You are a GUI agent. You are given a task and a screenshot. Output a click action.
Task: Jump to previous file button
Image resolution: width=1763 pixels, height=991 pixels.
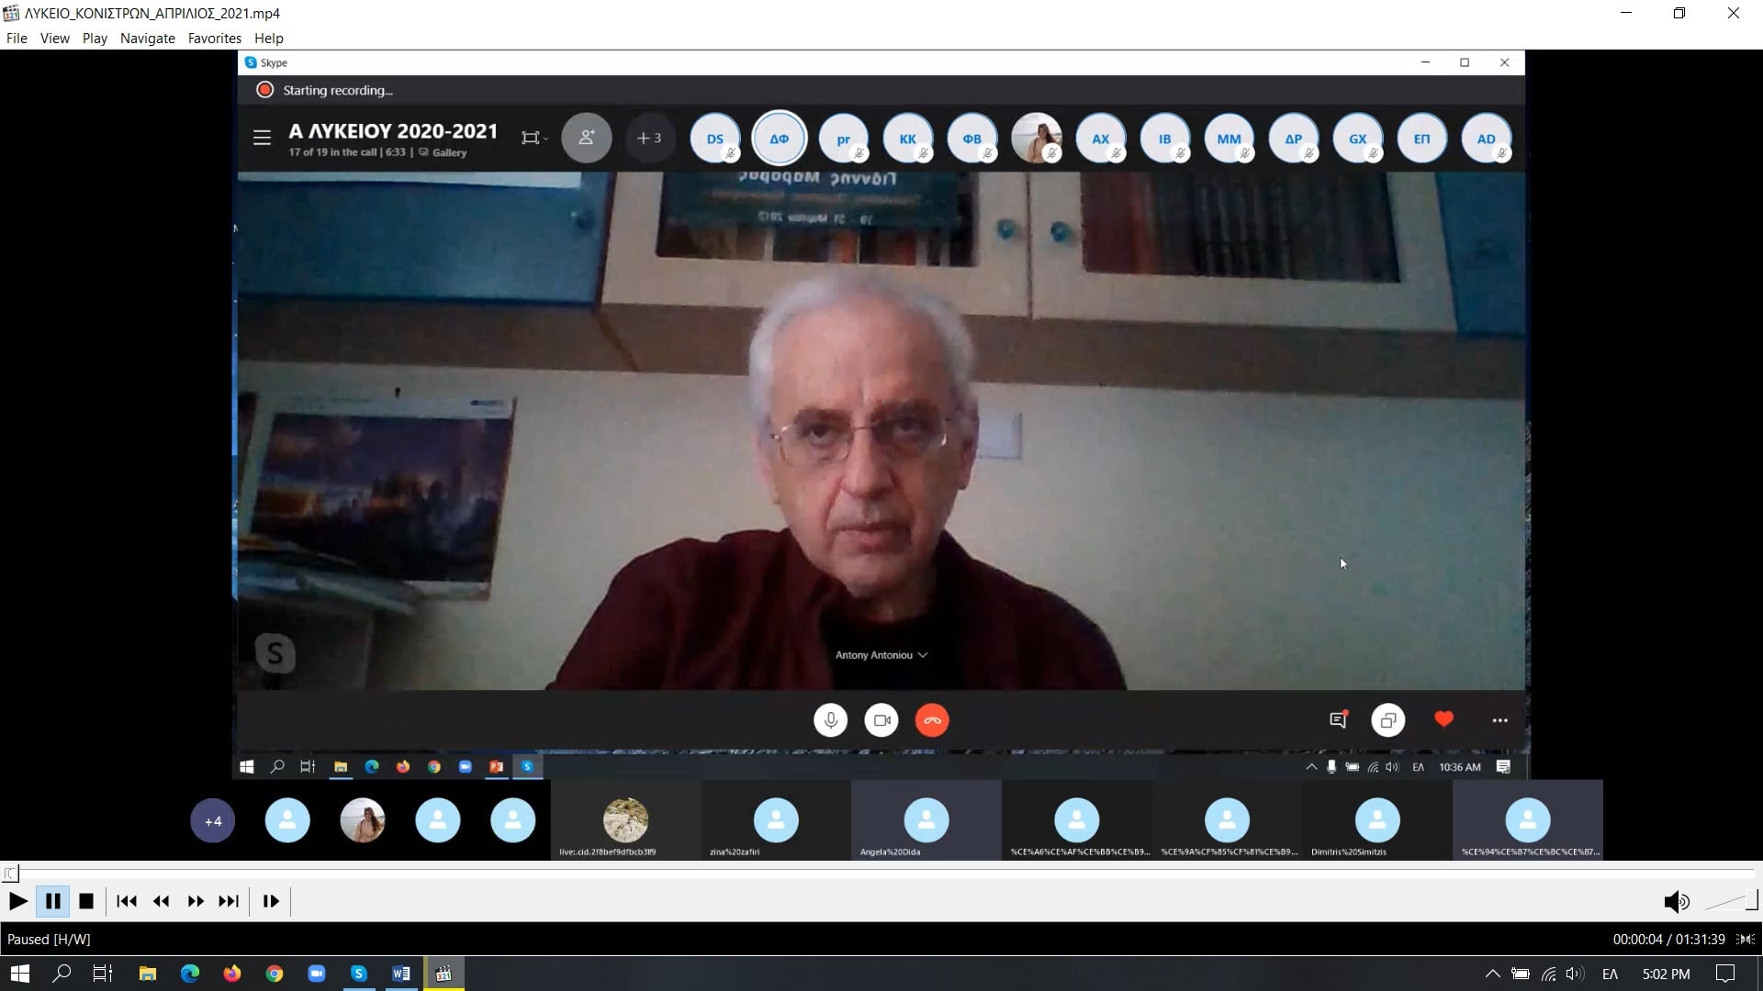[127, 901]
